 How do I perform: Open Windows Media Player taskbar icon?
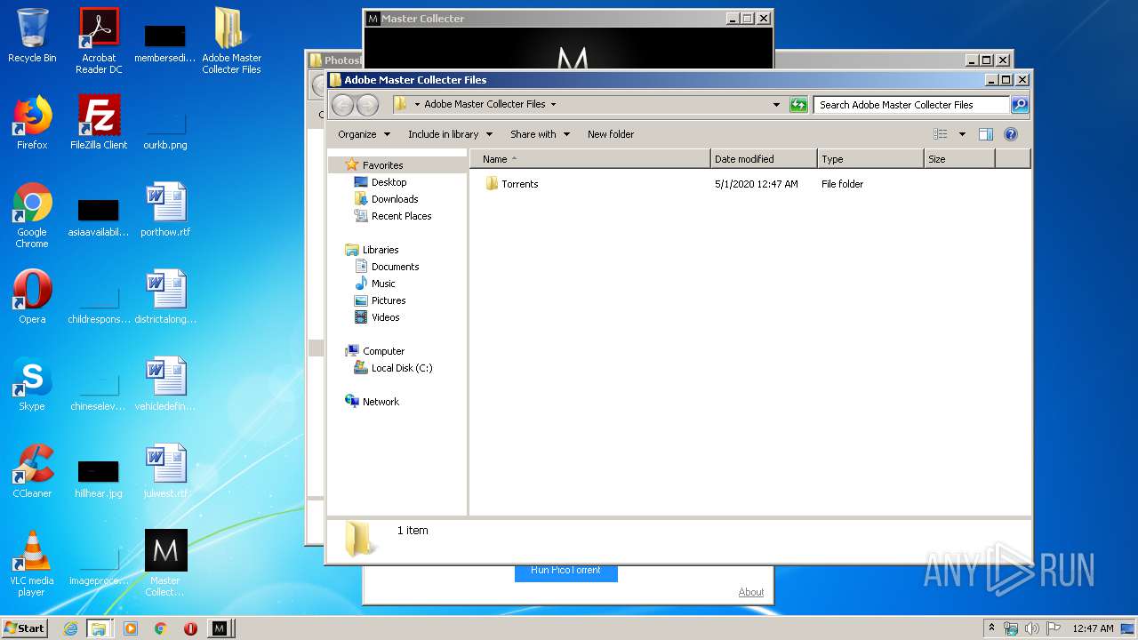[x=130, y=628]
